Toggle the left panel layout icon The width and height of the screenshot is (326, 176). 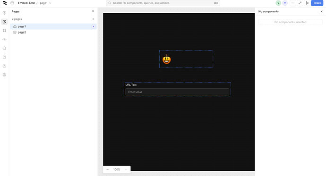[x=12, y=3]
